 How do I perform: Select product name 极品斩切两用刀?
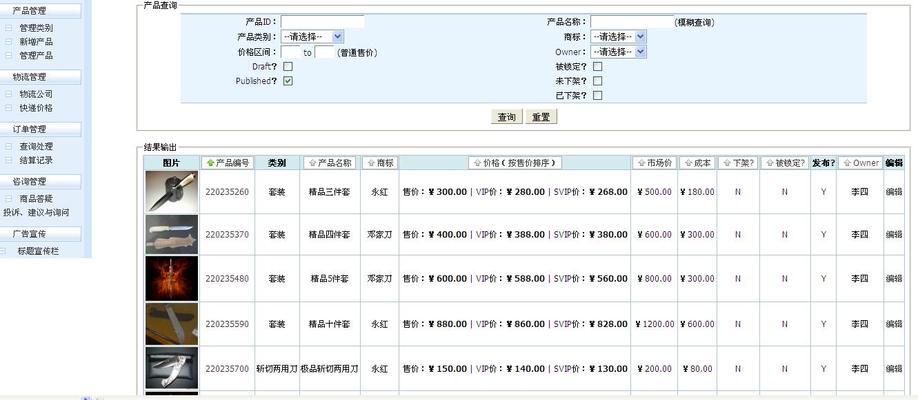pos(330,369)
